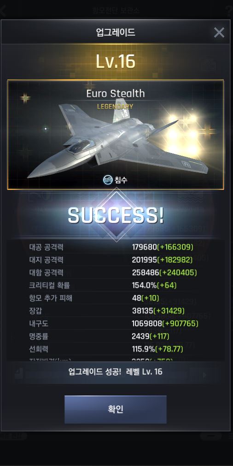Click the 선회력 stat row
The height and width of the screenshot is (466, 233).
click(x=116, y=349)
